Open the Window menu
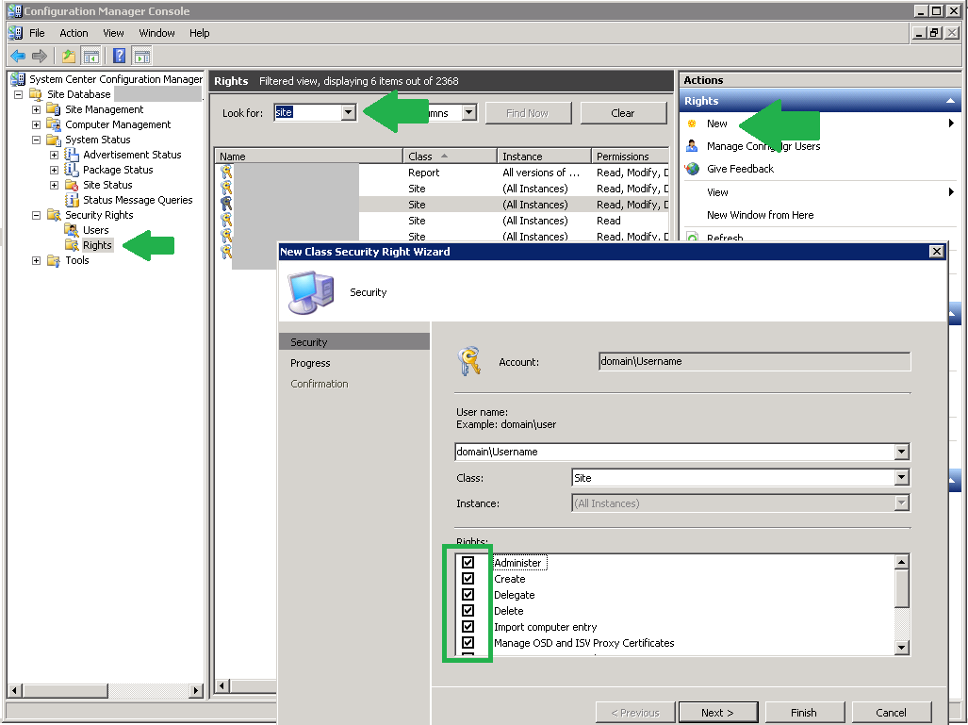The width and height of the screenshot is (968, 725). pos(156,32)
